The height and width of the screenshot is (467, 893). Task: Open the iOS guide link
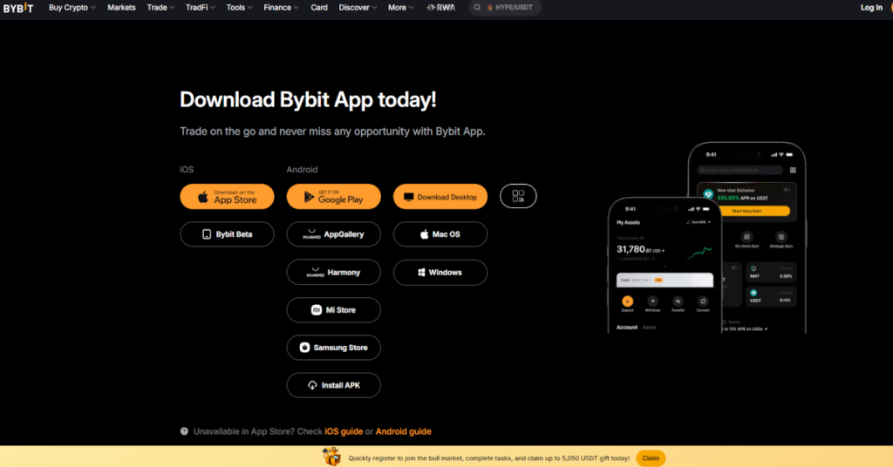click(x=344, y=431)
